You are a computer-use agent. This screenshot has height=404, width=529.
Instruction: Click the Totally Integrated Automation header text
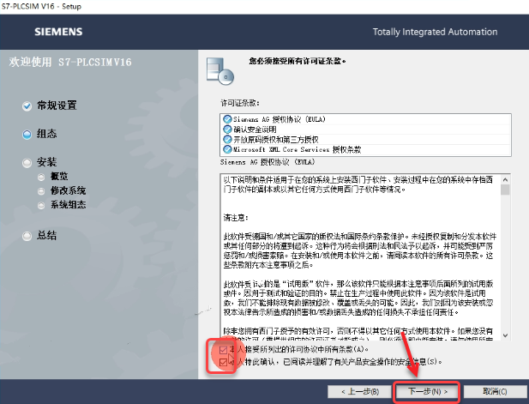(x=435, y=32)
